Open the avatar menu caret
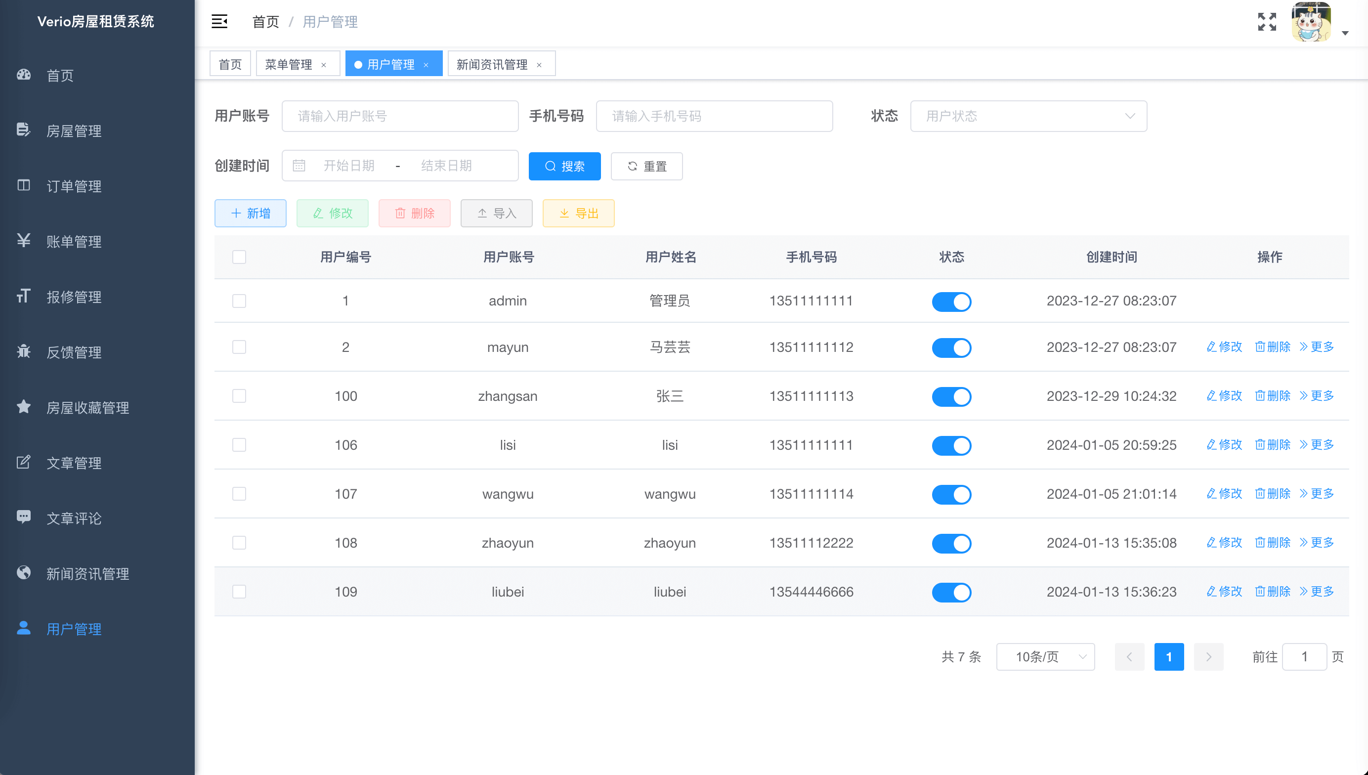 [x=1345, y=33]
